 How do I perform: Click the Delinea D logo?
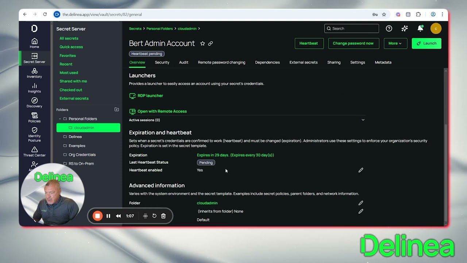pos(34,28)
